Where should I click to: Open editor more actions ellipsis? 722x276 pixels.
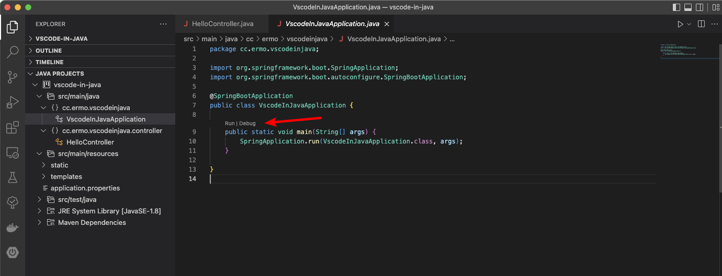tap(714, 24)
